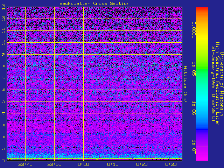Click the altitude label 12

pyautogui.click(x=3, y=19)
